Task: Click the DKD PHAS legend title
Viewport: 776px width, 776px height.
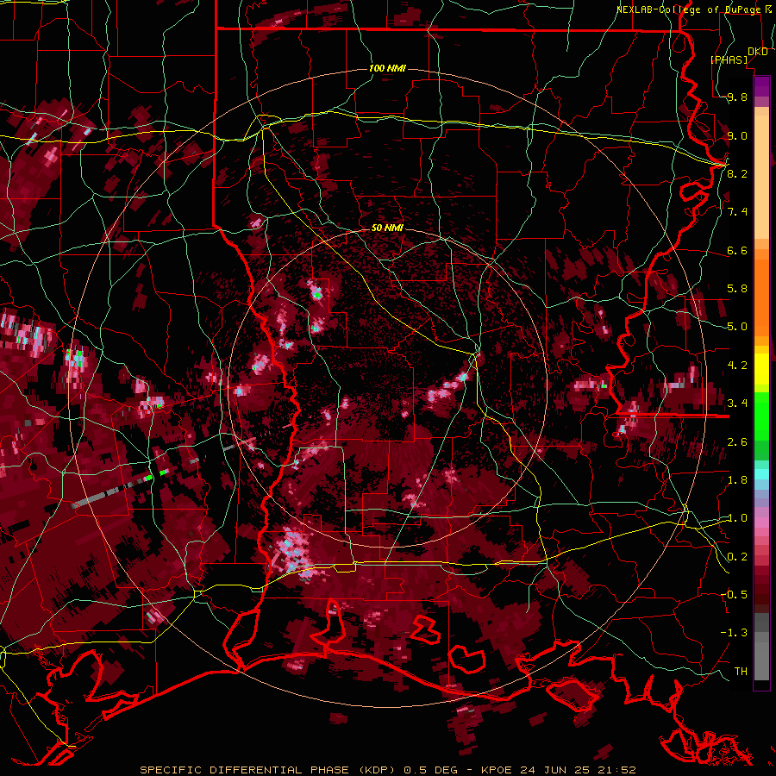Action: pyautogui.click(x=738, y=56)
